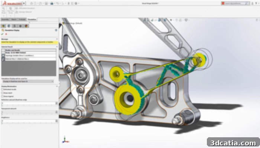This screenshot has width=260, height=148.
Task: Click the SolidWorks logo
Action: (12, 3)
